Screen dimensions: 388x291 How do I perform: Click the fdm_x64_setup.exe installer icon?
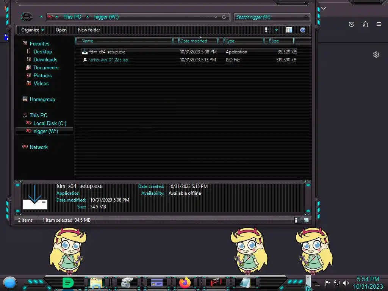coord(84,52)
